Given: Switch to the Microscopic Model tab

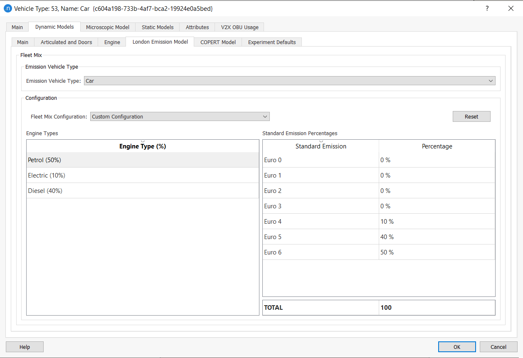Looking at the screenshot, I should pyautogui.click(x=107, y=27).
